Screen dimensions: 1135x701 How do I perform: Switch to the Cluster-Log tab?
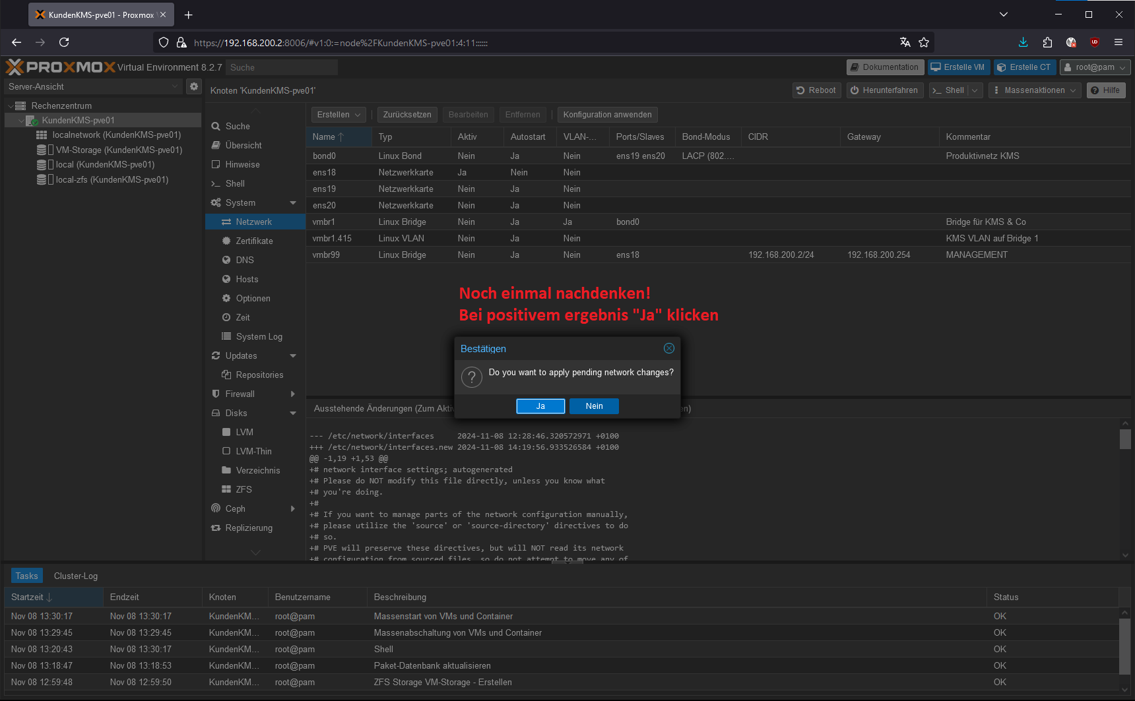(x=76, y=576)
